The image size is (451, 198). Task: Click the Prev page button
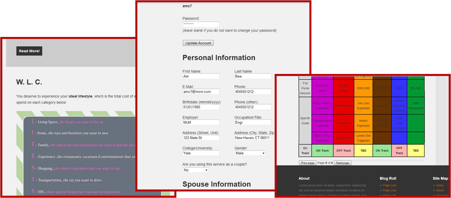click(307, 163)
